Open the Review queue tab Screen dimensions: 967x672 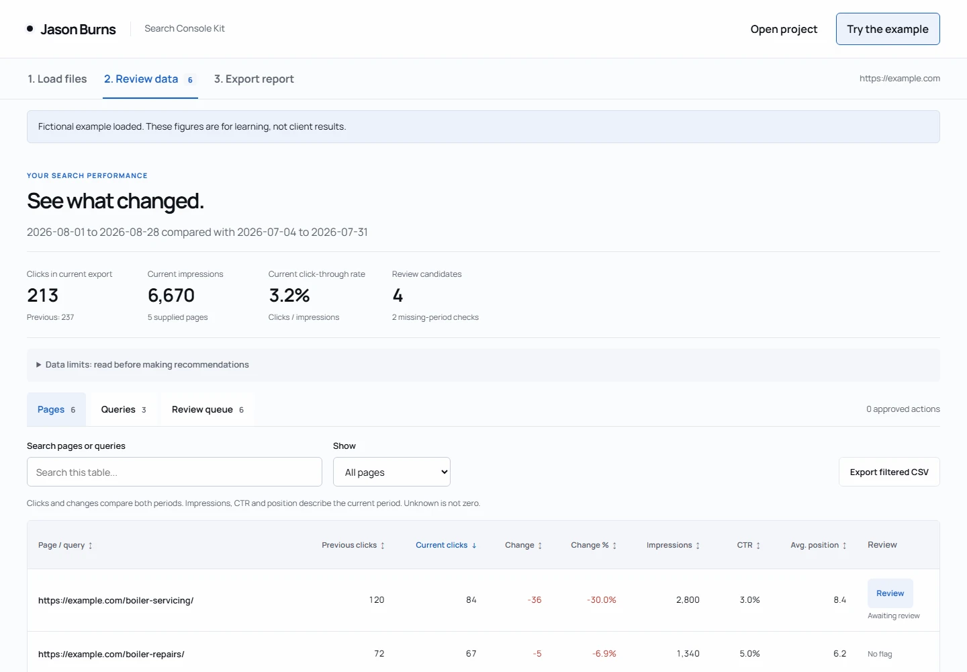[x=208, y=409]
